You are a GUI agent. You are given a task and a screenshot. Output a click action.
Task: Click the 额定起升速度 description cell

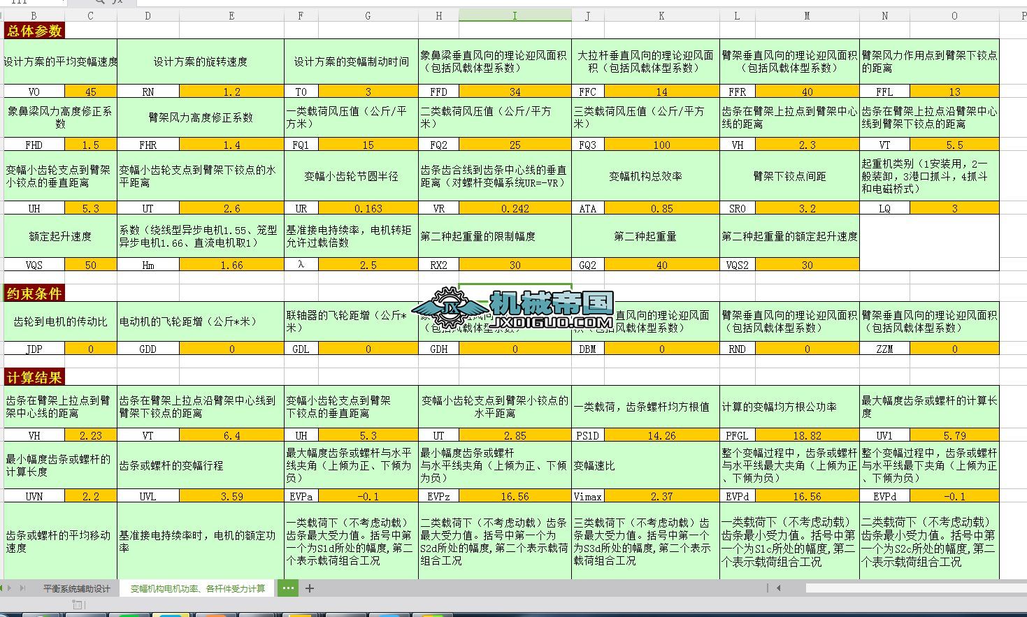[x=61, y=237]
